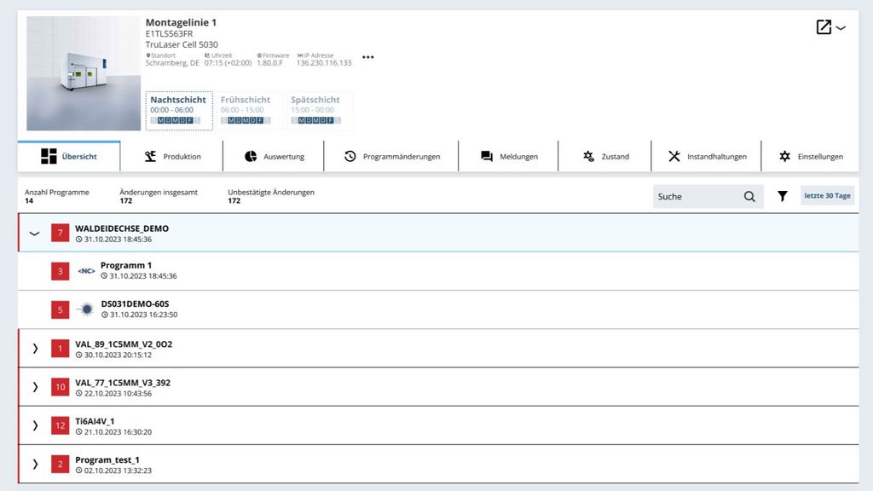This screenshot has height=491, width=873.
Task: Click the search magnifier icon
Action: [749, 197]
